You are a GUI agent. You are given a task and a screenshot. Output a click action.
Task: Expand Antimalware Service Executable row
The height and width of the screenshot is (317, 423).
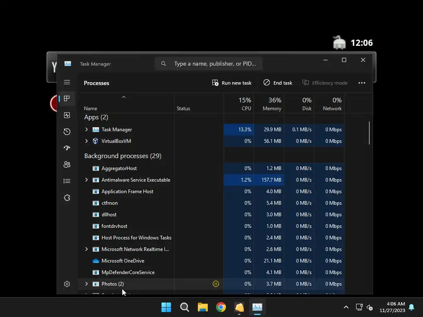pyautogui.click(x=86, y=180)
